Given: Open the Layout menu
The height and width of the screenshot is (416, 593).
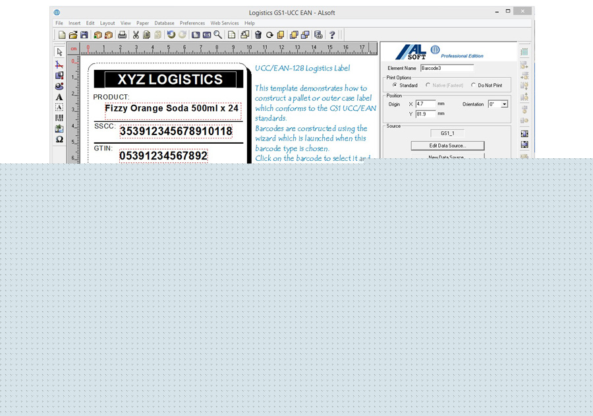Looking at the screenshot, I should (x=107, y=23).
